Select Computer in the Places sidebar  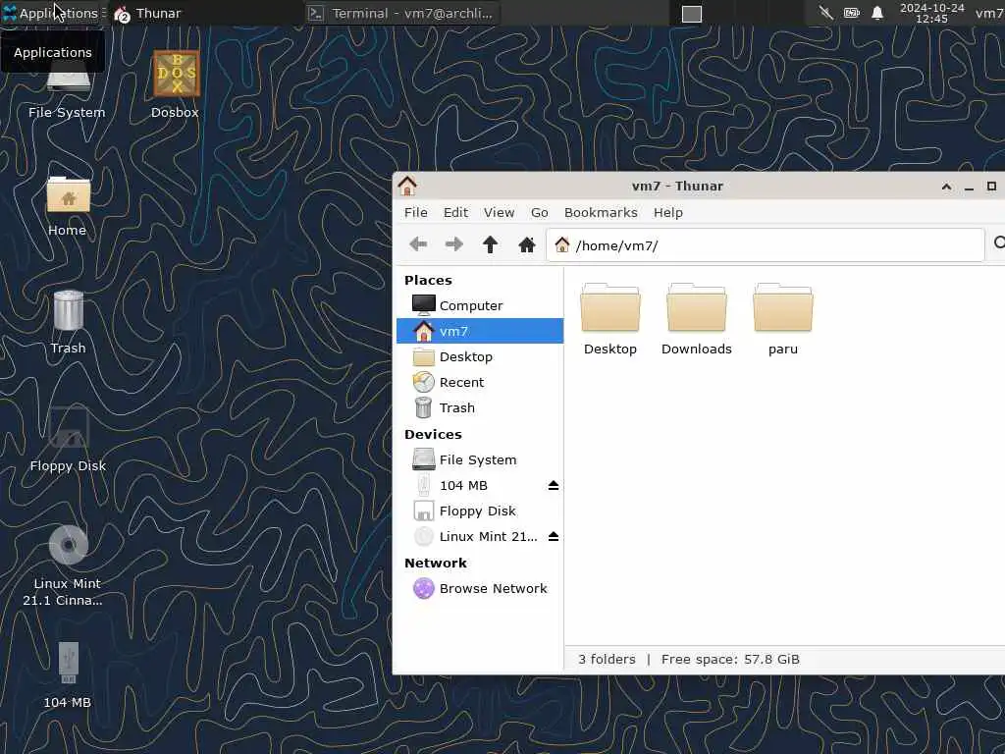[x=479, y=306]
